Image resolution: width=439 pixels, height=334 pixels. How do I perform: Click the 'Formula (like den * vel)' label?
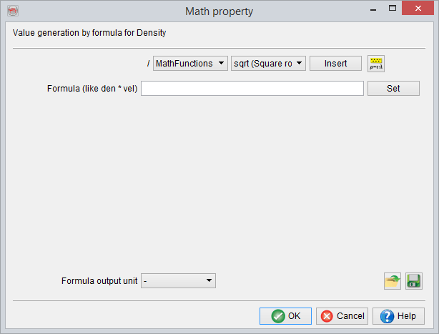click(92, 89)
